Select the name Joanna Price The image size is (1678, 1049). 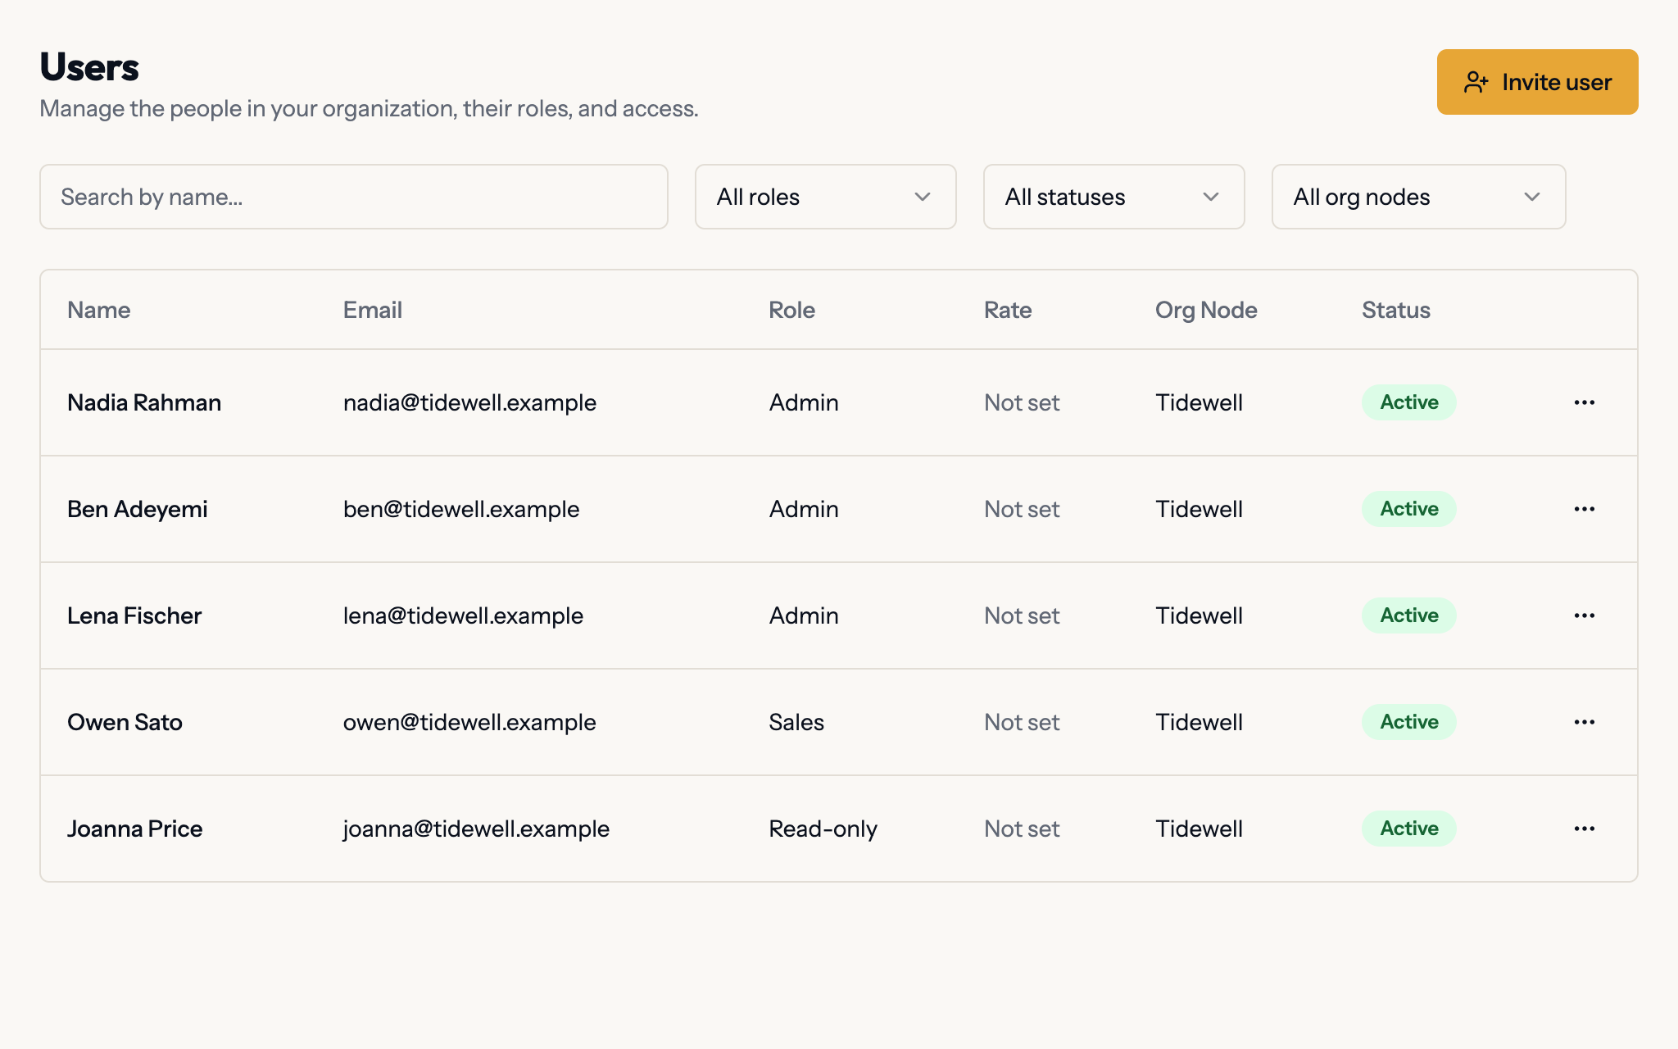(134, 829)
